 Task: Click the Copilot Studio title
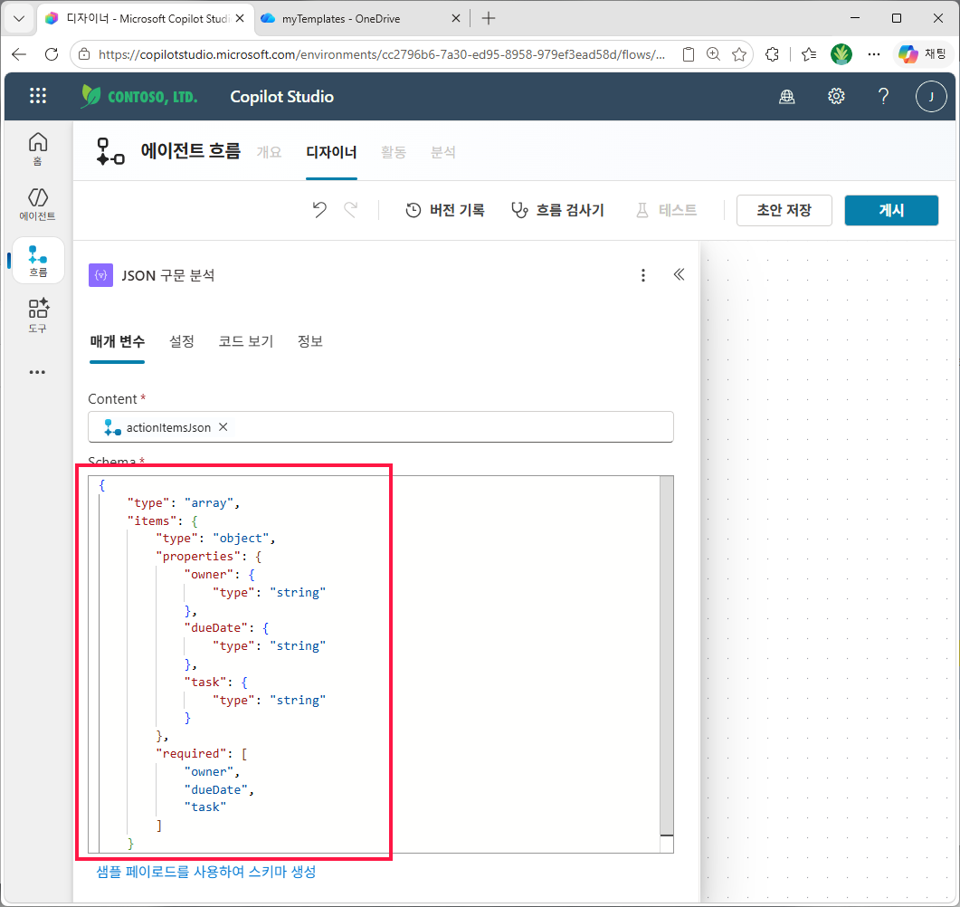(x=281, y=97)
